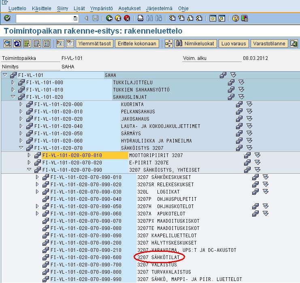This screenshot has height=283, width=300.
Task: Open the Käsittele menu
Action: (42, 9)
